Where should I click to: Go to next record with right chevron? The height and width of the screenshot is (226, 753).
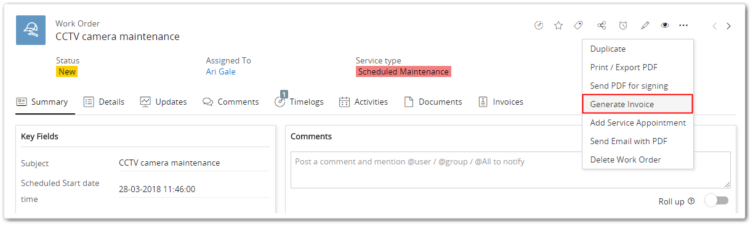pos(729,26)
